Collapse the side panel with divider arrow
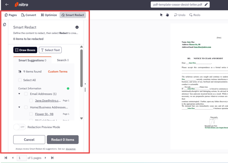This screenshot has width=228, height=163. tap(85, 84)
